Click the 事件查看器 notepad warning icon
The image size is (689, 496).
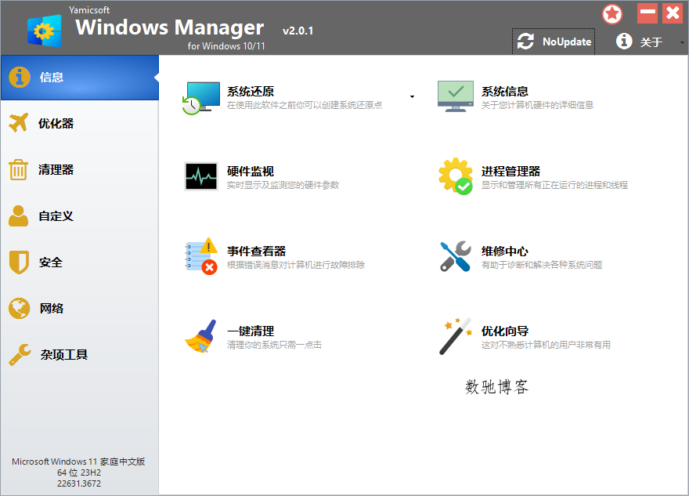[x=201, y=256]
